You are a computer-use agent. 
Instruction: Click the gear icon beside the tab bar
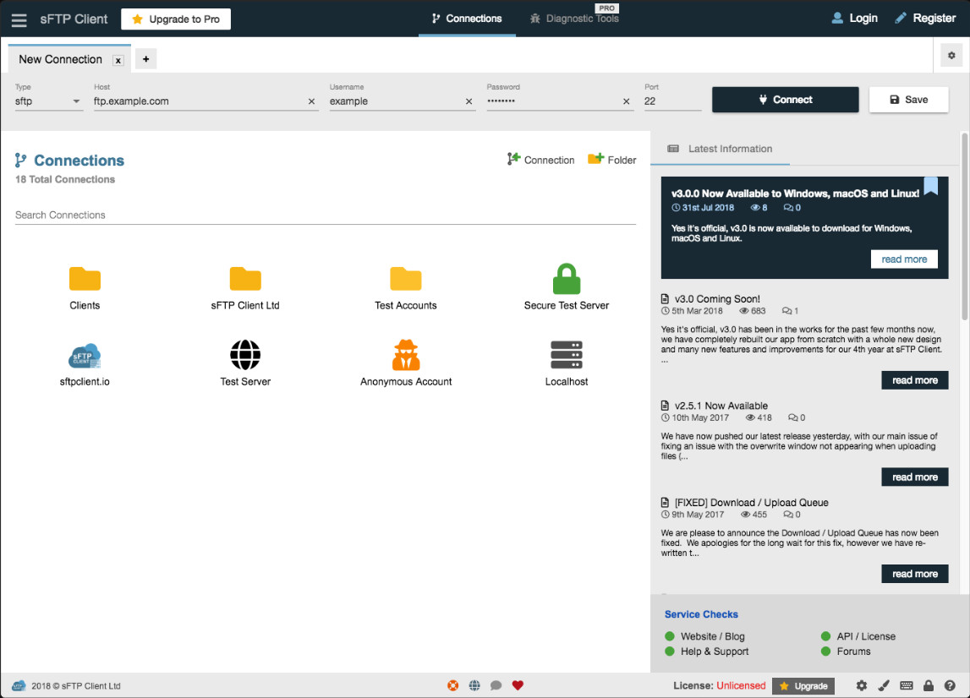coord(951,56)
